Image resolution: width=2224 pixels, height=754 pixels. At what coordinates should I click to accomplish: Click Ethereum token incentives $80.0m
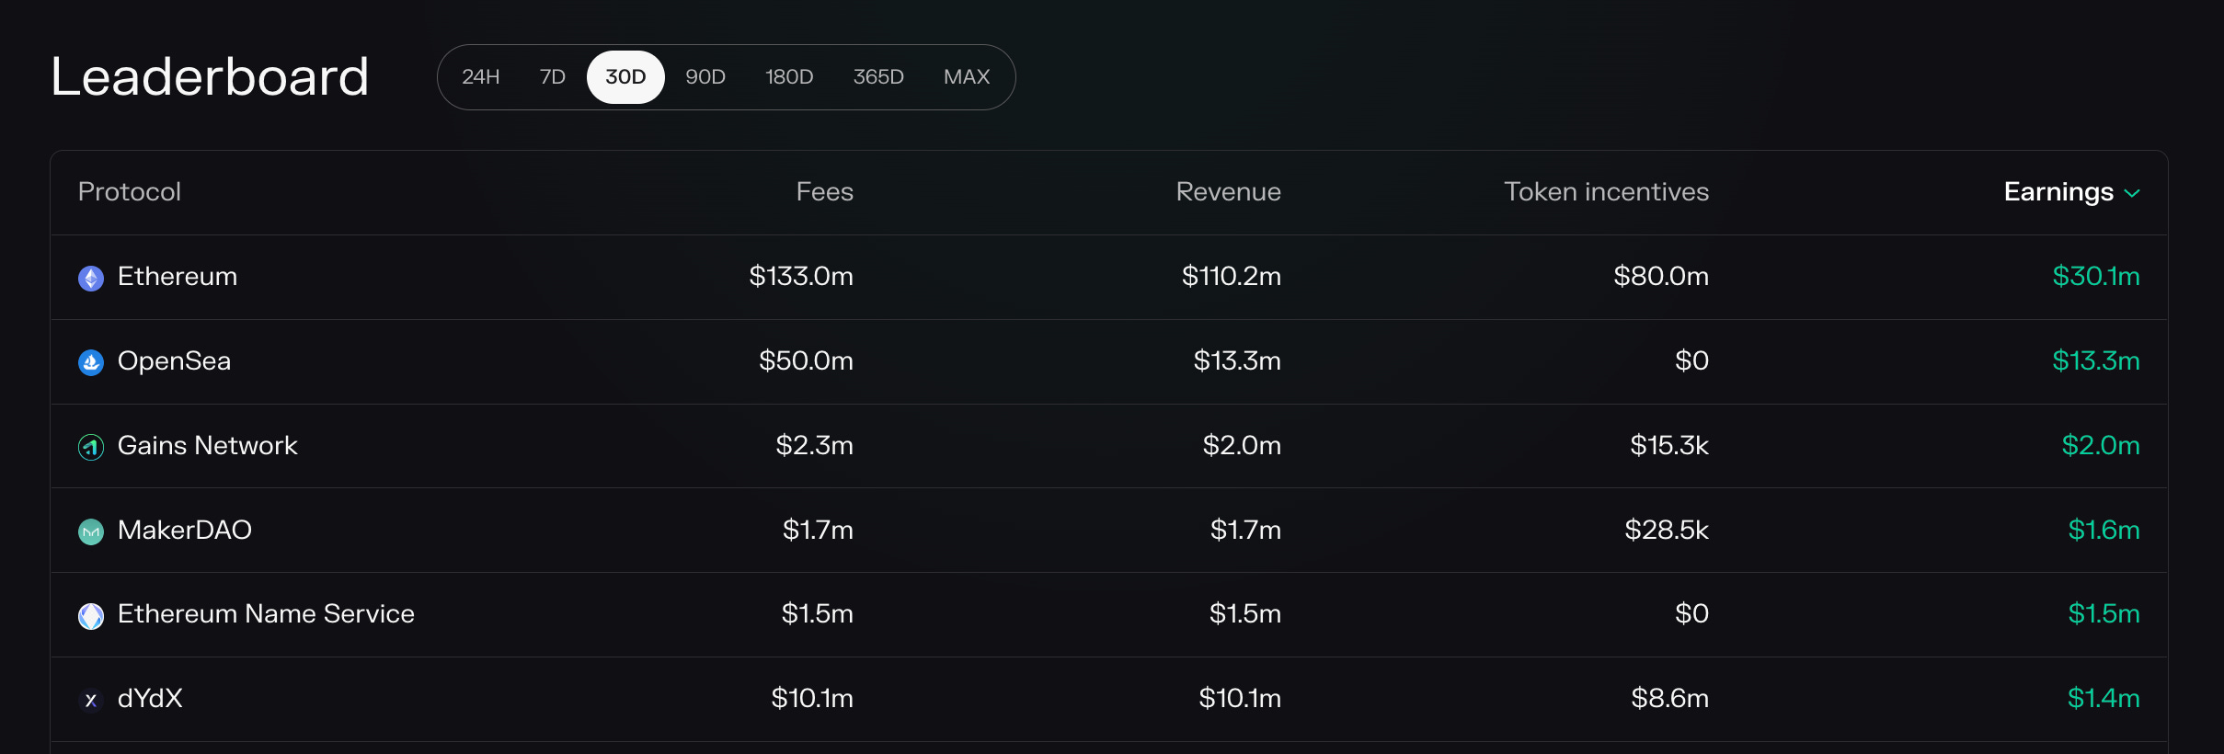(1661, 276)
